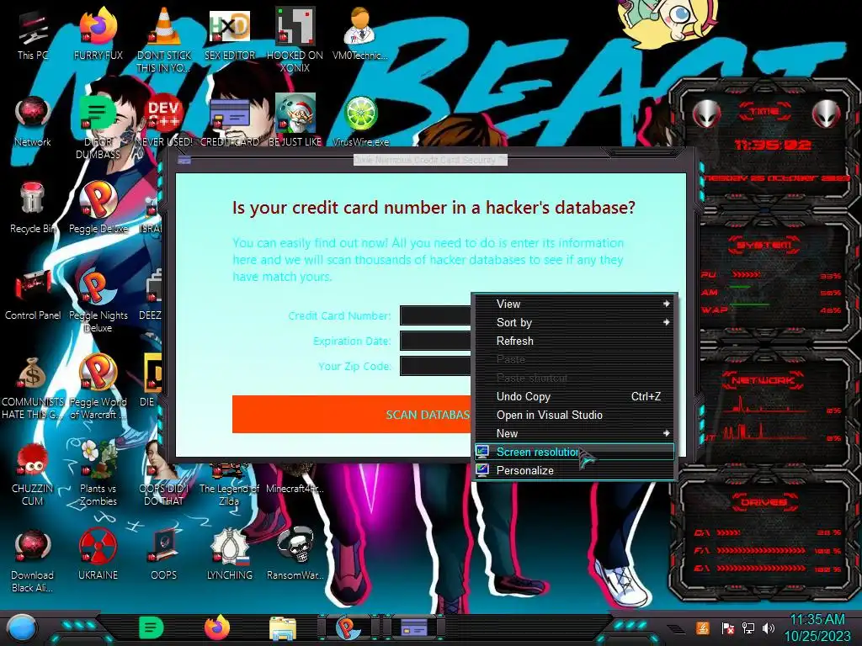The image size is (862, 646).
Task: Choose Personalize from the context menu
Action: coord(573,471)
